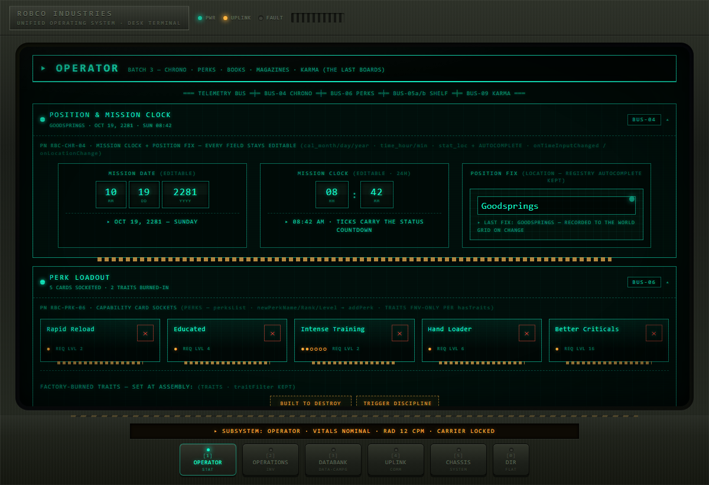Open the Chassis SYSTEM tab
Screen dimensions: 709x485
click(458, 460)
